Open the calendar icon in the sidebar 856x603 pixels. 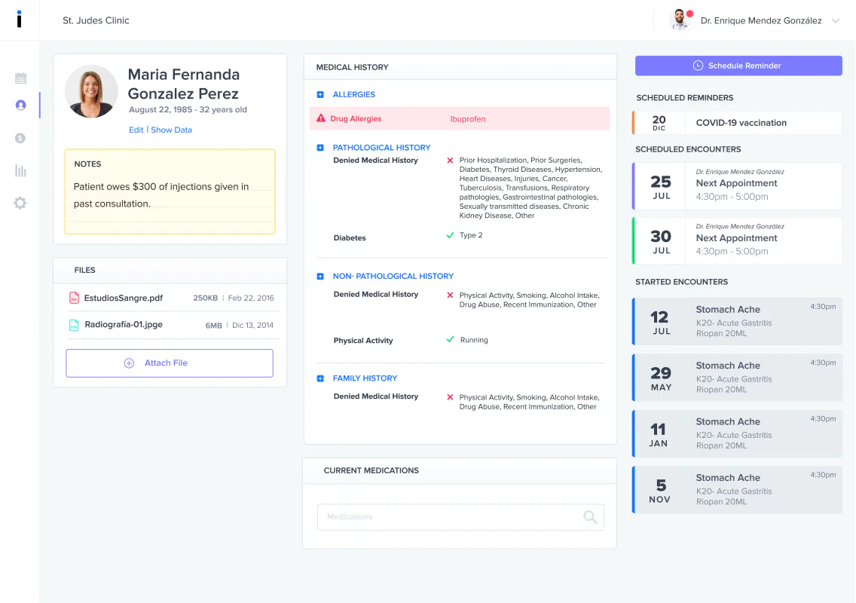(x=21, y=78)
